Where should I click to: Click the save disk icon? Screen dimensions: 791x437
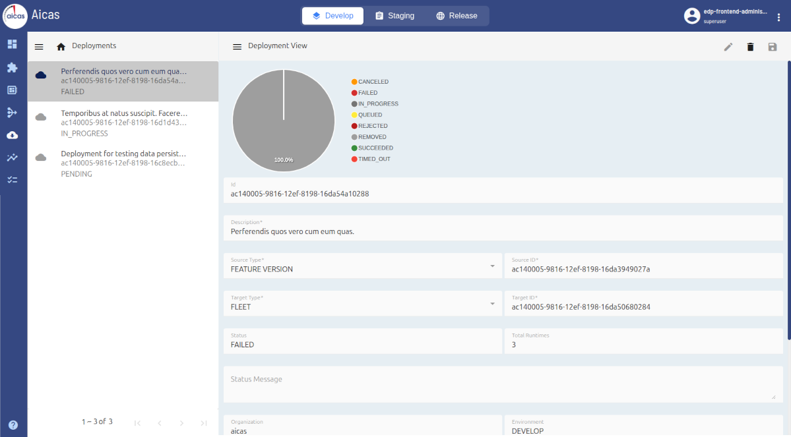coord(773,47)
